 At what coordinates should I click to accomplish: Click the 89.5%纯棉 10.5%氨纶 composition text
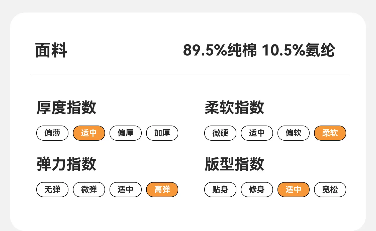(259, 50)
